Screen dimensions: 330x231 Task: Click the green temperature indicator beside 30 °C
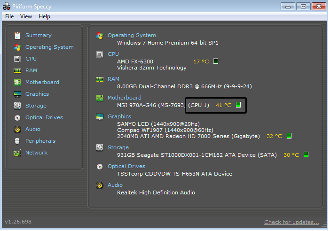[x=306, y=154]
